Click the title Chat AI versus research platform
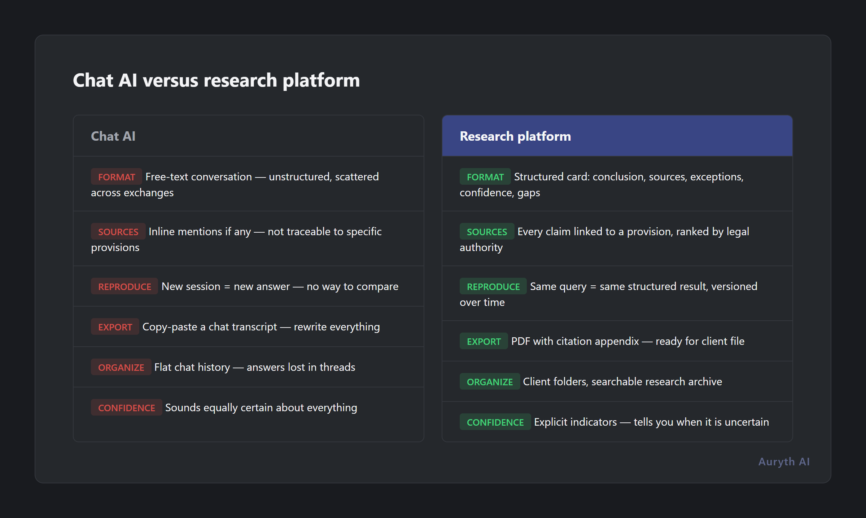866x518 pixels. [216, 80]
